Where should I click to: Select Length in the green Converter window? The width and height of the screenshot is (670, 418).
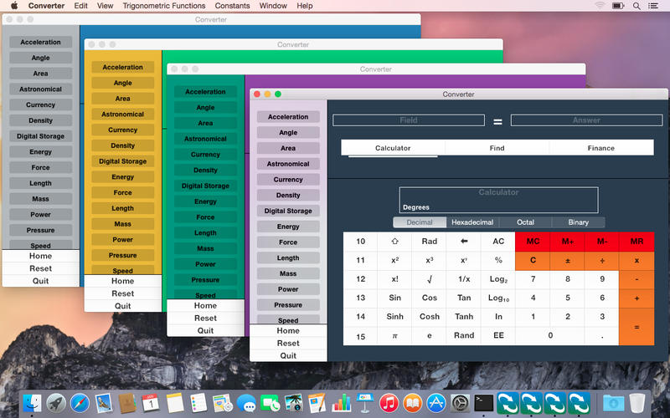pyautogui.click(x=205, y=233)
